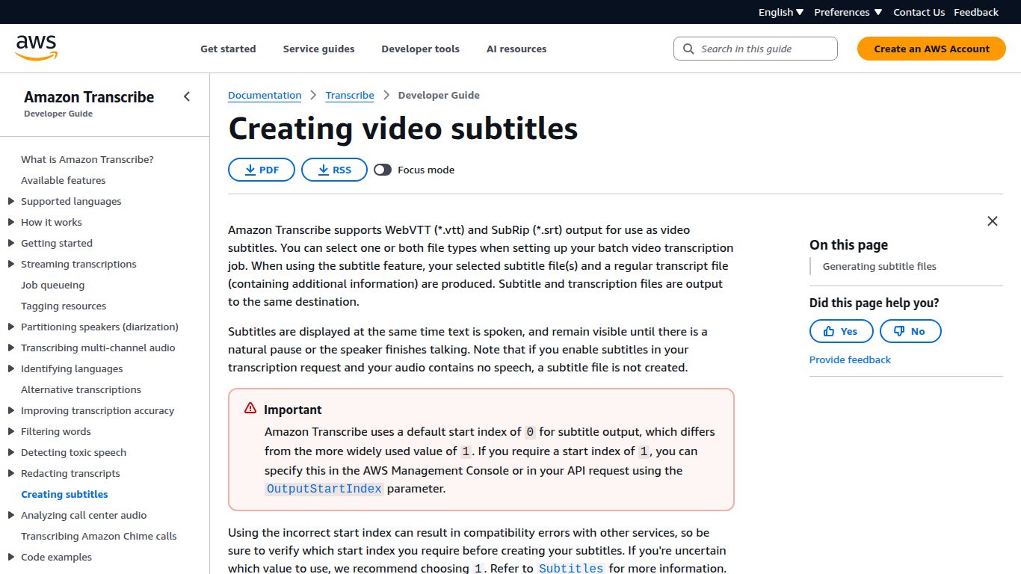Open the Preferences dropdown
This screenshot has width=1021, height=574.
click(847, 12)
